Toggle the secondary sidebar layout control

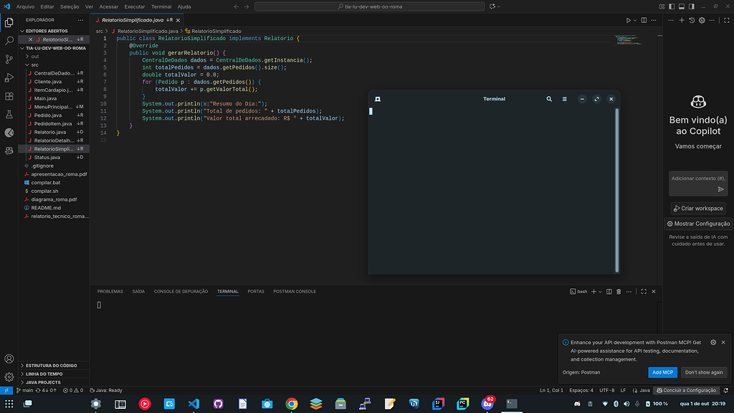[x=692, y=6]
